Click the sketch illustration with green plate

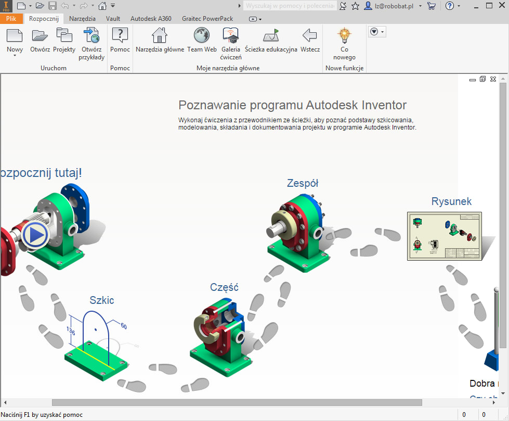click(96, 345)
